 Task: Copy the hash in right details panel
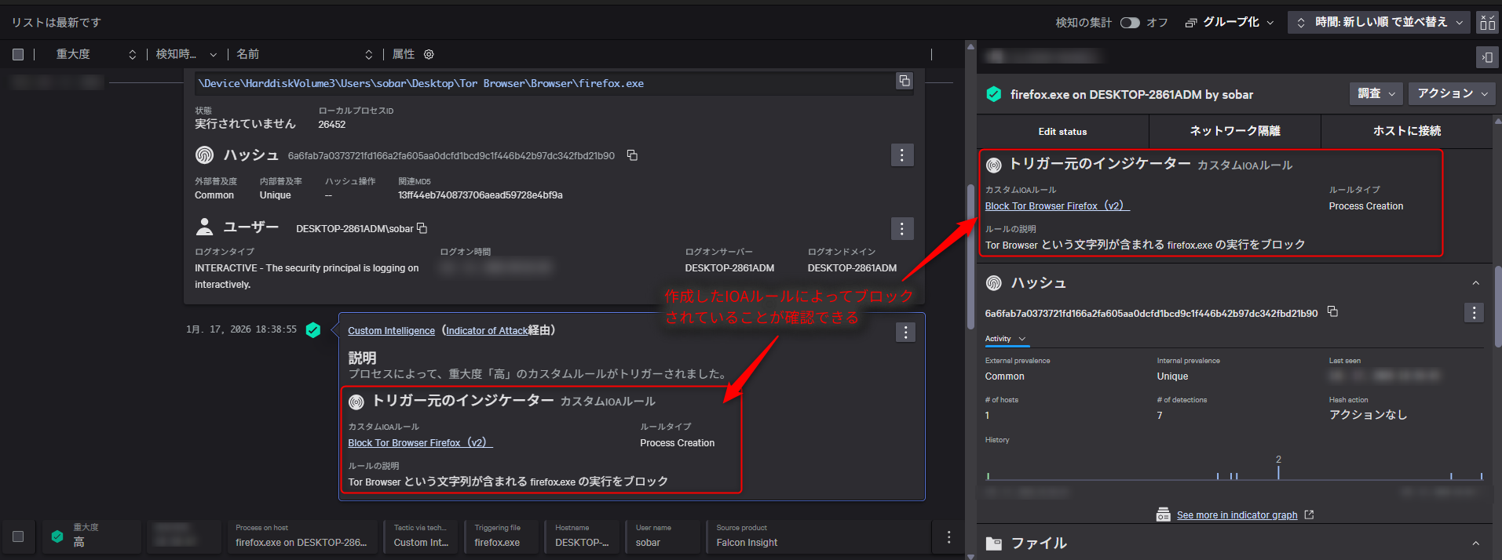[1332, 311]
